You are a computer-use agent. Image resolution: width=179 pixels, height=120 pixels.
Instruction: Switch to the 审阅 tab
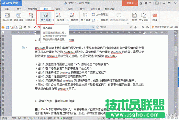click(x=58, y=9)
